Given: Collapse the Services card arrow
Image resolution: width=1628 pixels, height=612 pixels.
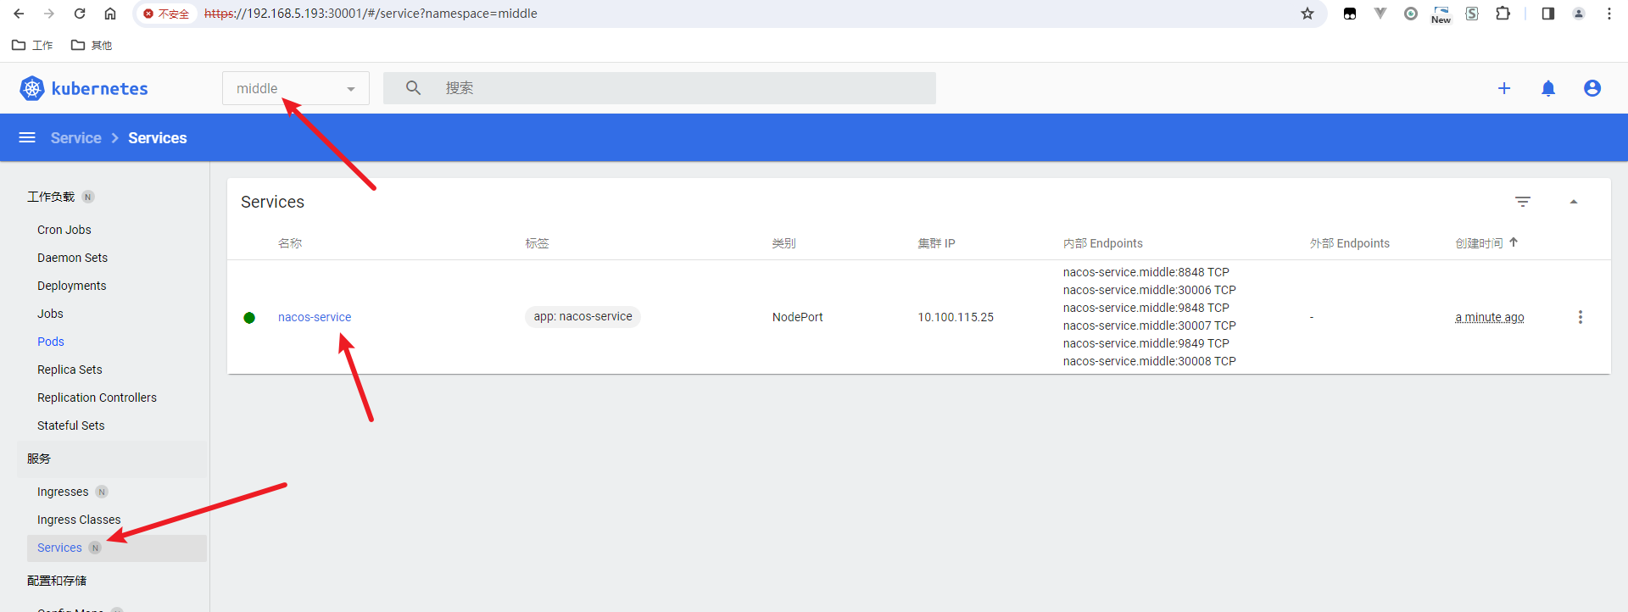Looking at the screenshot, I should point(1574,202).
